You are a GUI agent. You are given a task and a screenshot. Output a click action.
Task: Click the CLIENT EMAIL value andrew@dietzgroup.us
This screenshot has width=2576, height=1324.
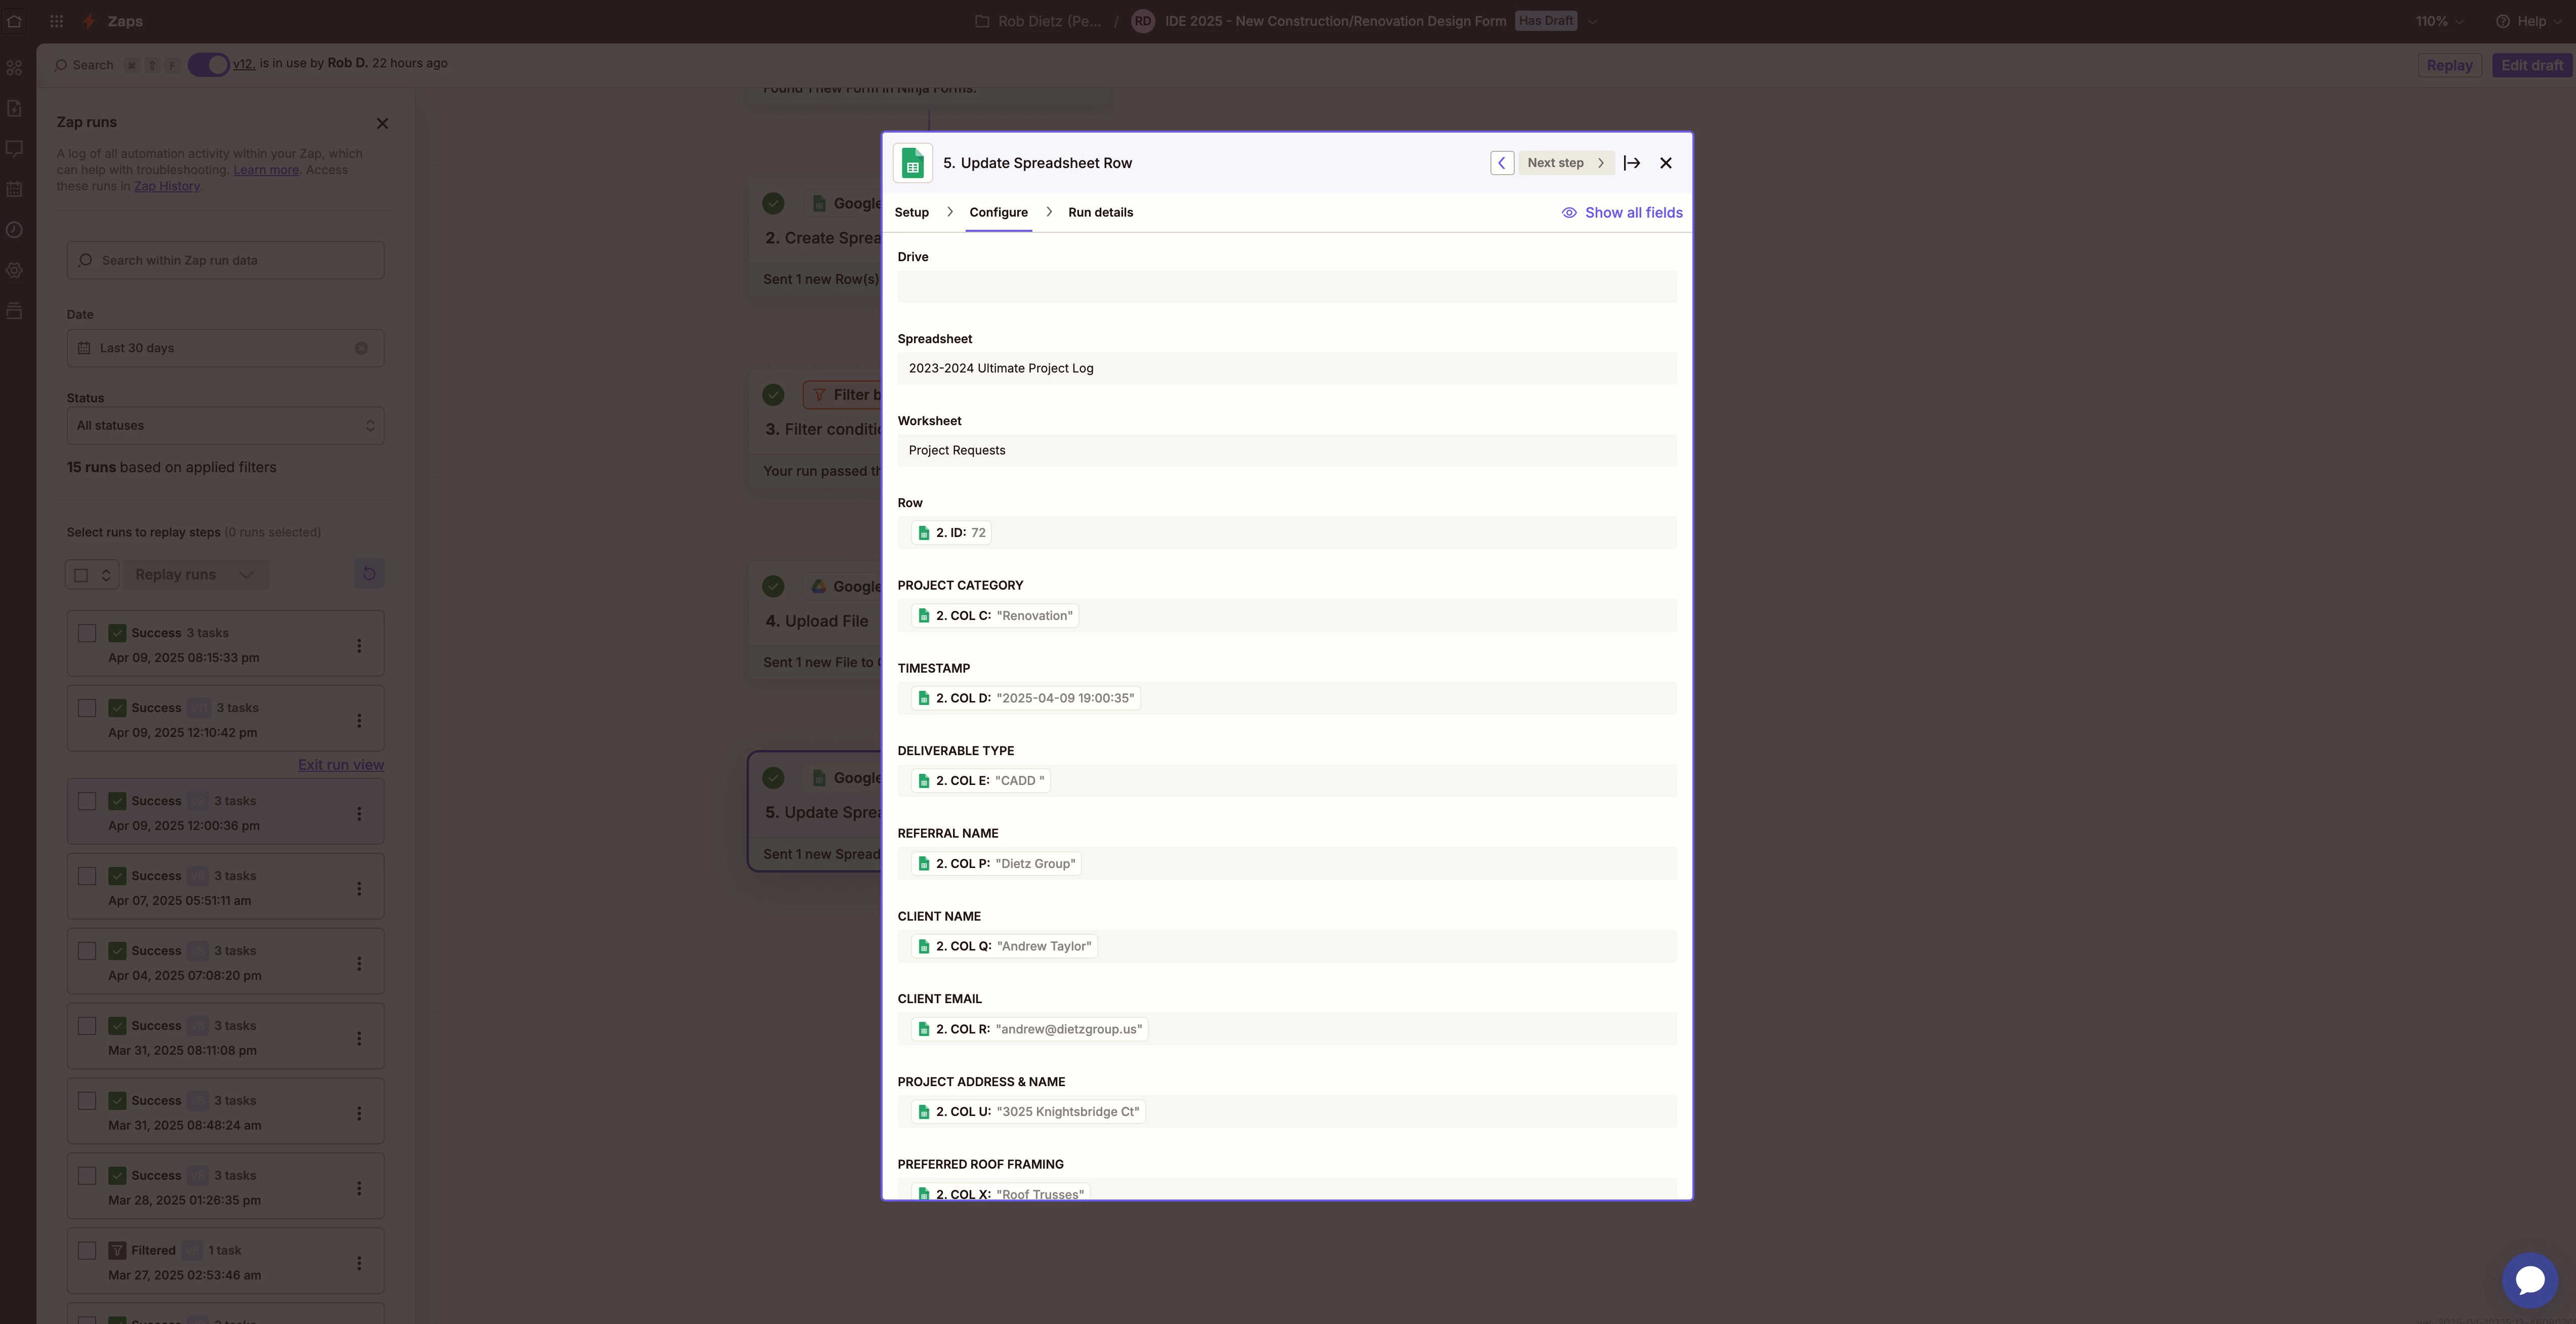[1029, 1030]
